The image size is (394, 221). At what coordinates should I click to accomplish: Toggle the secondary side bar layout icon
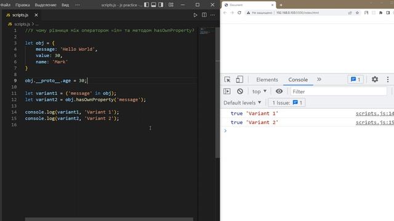pos(161,5)
